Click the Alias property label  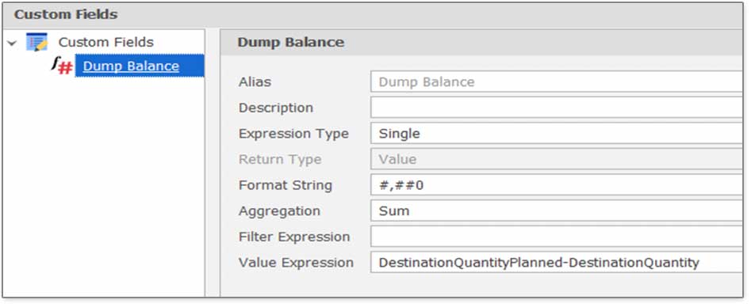click(255, 81)
